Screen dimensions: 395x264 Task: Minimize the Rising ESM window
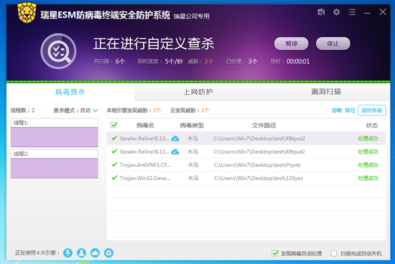pos(367,13)
